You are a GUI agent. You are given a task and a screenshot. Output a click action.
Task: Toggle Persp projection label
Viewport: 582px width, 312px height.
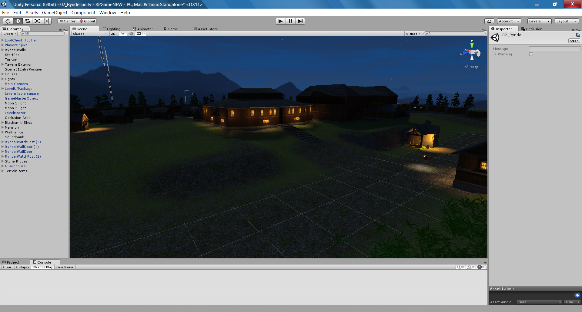(471, 67)
